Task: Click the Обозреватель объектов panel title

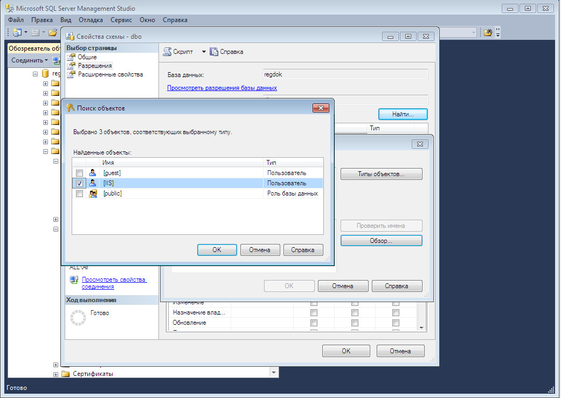Action: [x=34, y=48]
